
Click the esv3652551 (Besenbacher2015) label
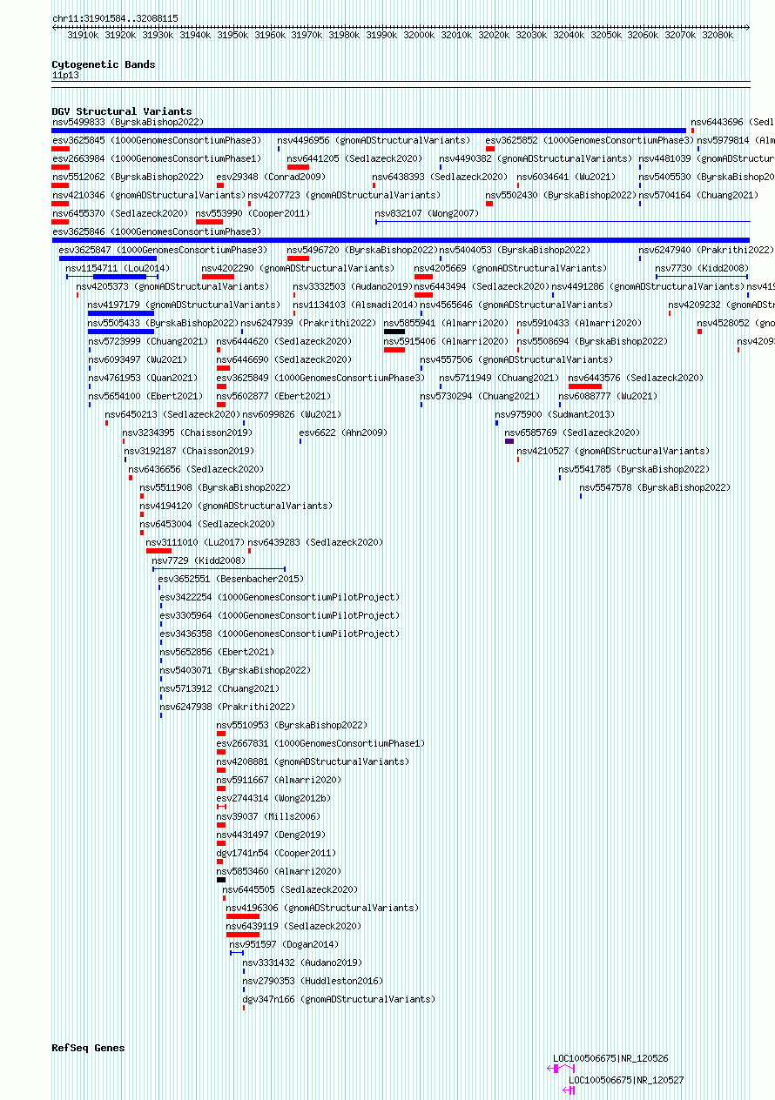pyautogui.click(x=231, y=579)
